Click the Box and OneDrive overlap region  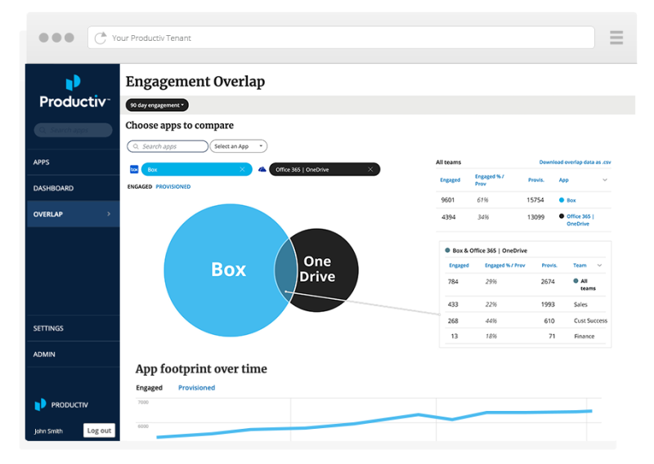point(286,269)
